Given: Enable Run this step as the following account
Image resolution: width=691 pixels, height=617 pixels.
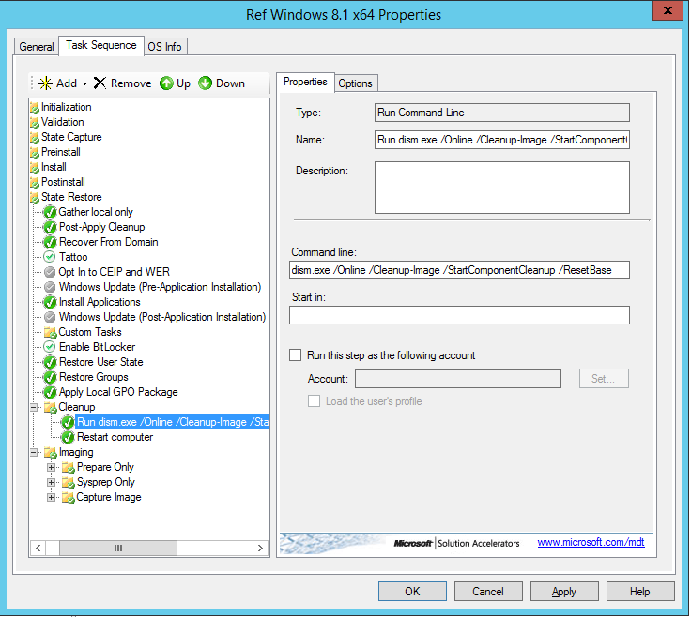Looking at the screenshot, I should 296,355.
